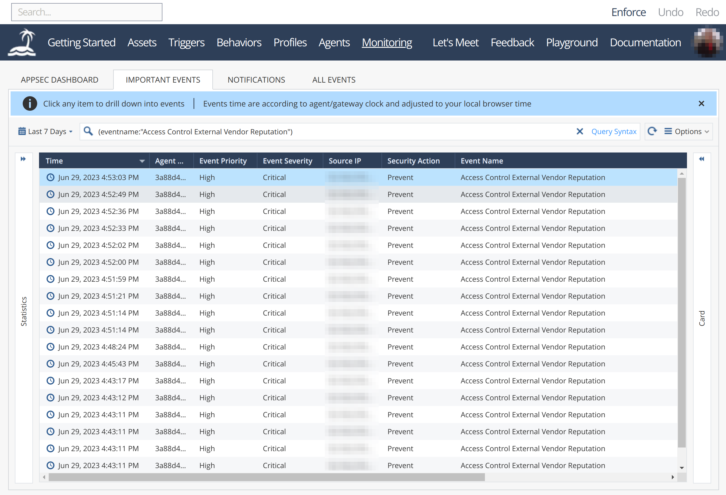Open the user avatar profile menu
The image size is (726, 495).
[x=708, y=42]
